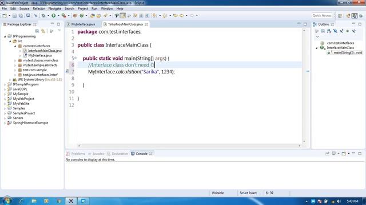
Task: Click the New Java Class icon
Action: click(x=81, y=15)
